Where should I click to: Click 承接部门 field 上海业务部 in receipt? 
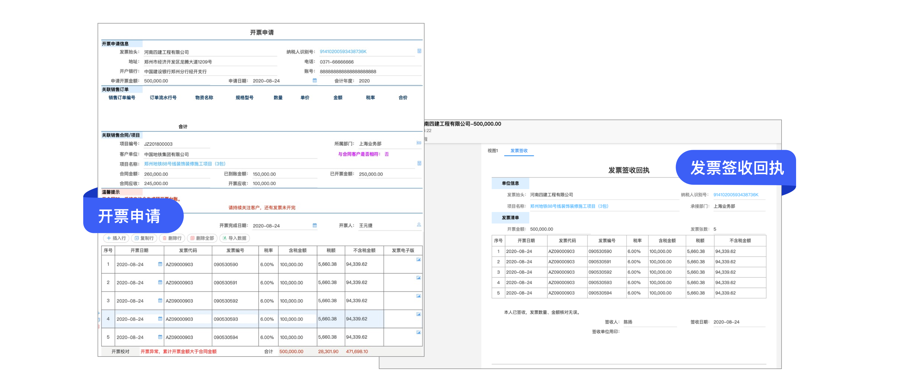pyautogui.click(x=739, y=206)
